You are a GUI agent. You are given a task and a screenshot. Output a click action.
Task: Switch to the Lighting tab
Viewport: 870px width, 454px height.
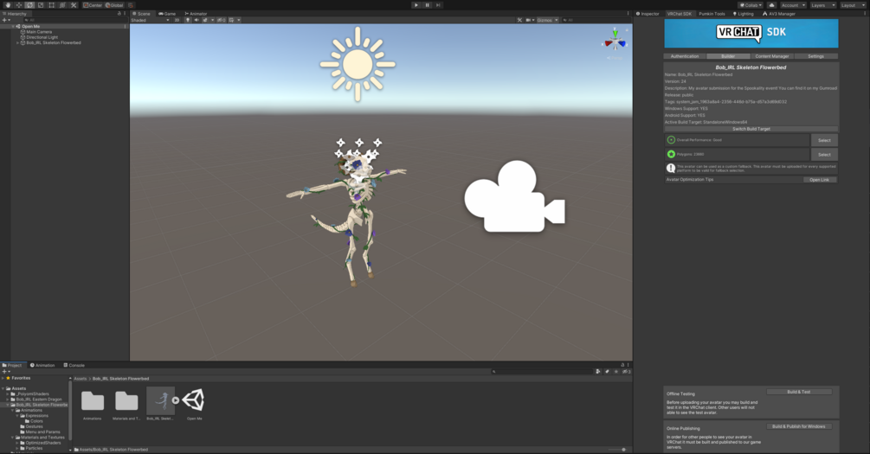[x=743, y=14]
